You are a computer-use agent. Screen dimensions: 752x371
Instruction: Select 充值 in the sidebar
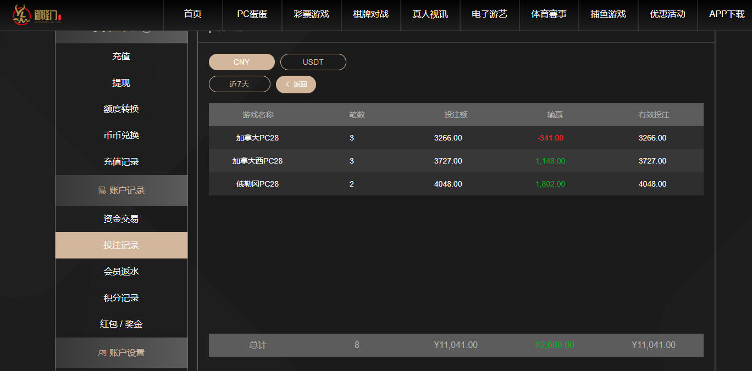click(x=121, y=57)
